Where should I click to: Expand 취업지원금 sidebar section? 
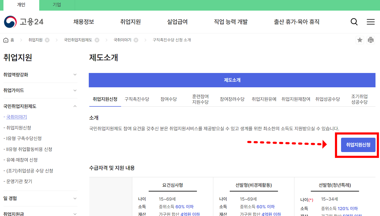(40, 214)
